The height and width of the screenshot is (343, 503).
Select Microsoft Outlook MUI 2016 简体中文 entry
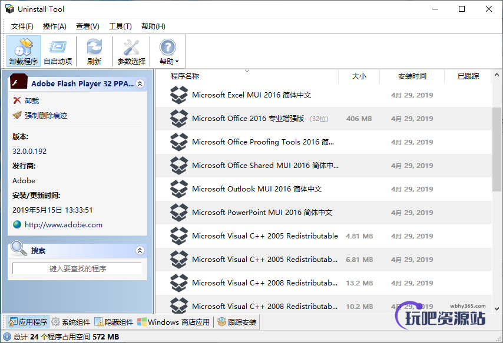pos(324,189)
